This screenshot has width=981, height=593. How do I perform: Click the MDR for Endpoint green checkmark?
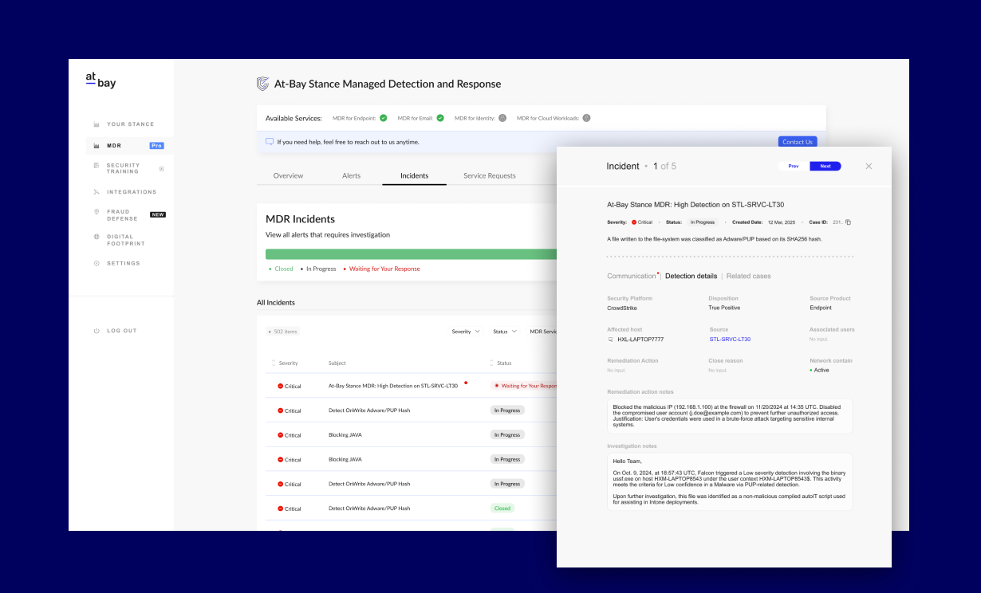(383, 118)
